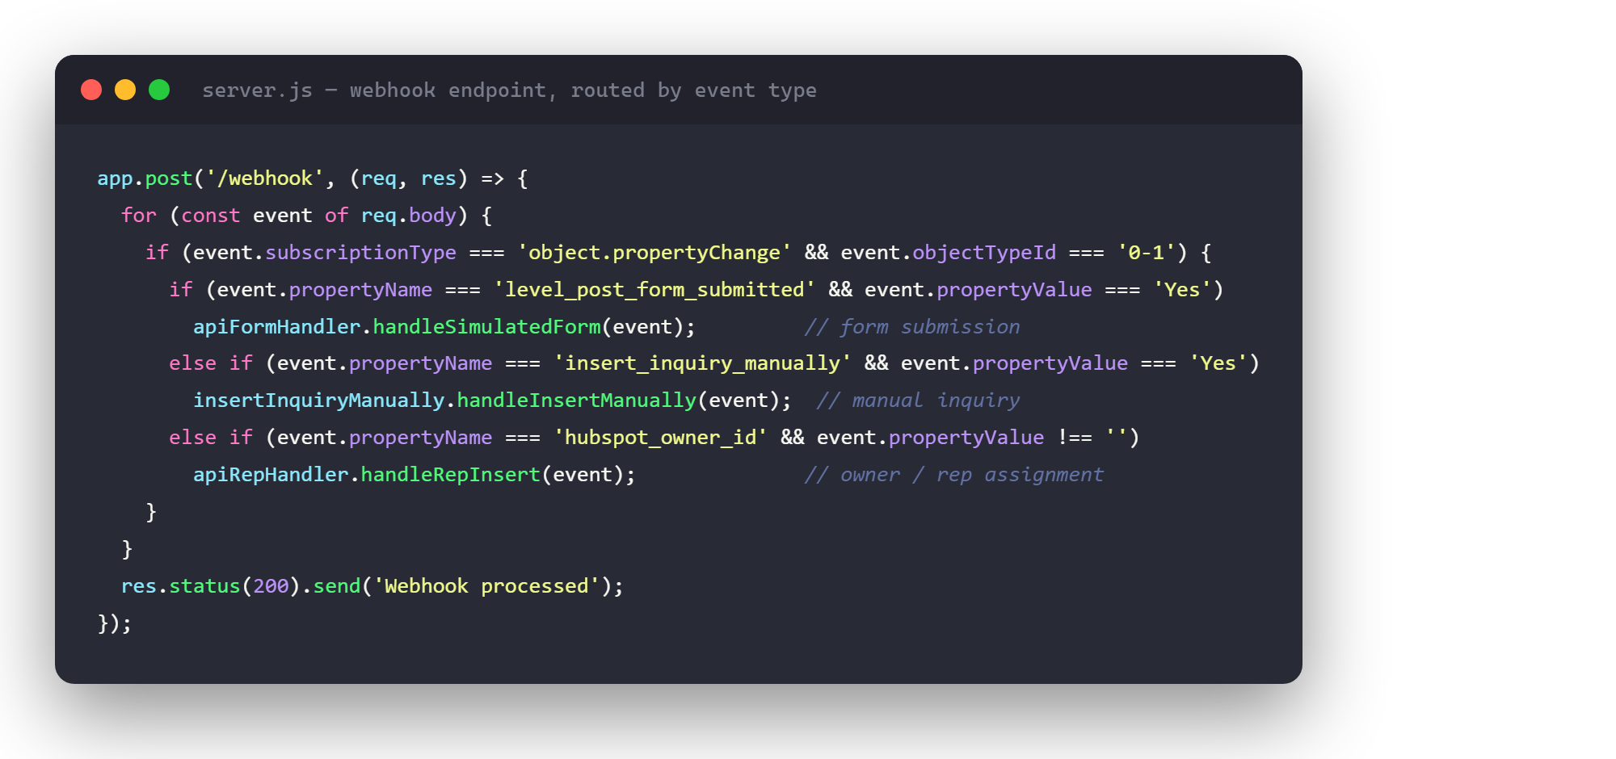This screenshot has height=759, width=1616.
Task: Click 'subscriptionType' property
Action: (360, 253)
